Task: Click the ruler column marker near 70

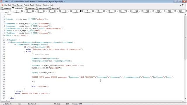Action: point(80,11)
